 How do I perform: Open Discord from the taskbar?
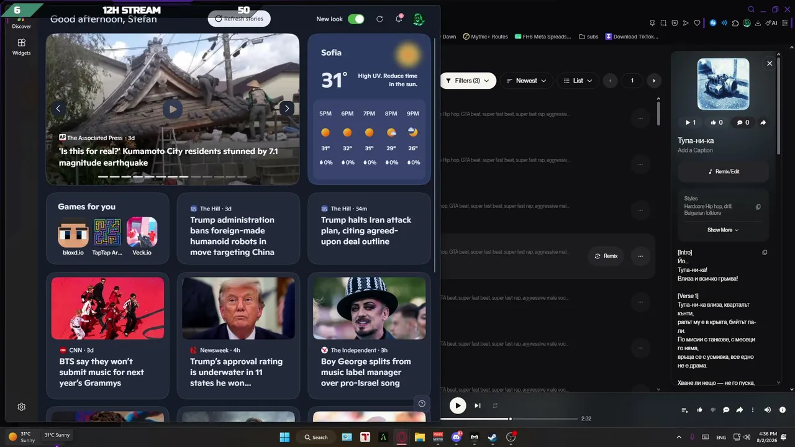457,437
